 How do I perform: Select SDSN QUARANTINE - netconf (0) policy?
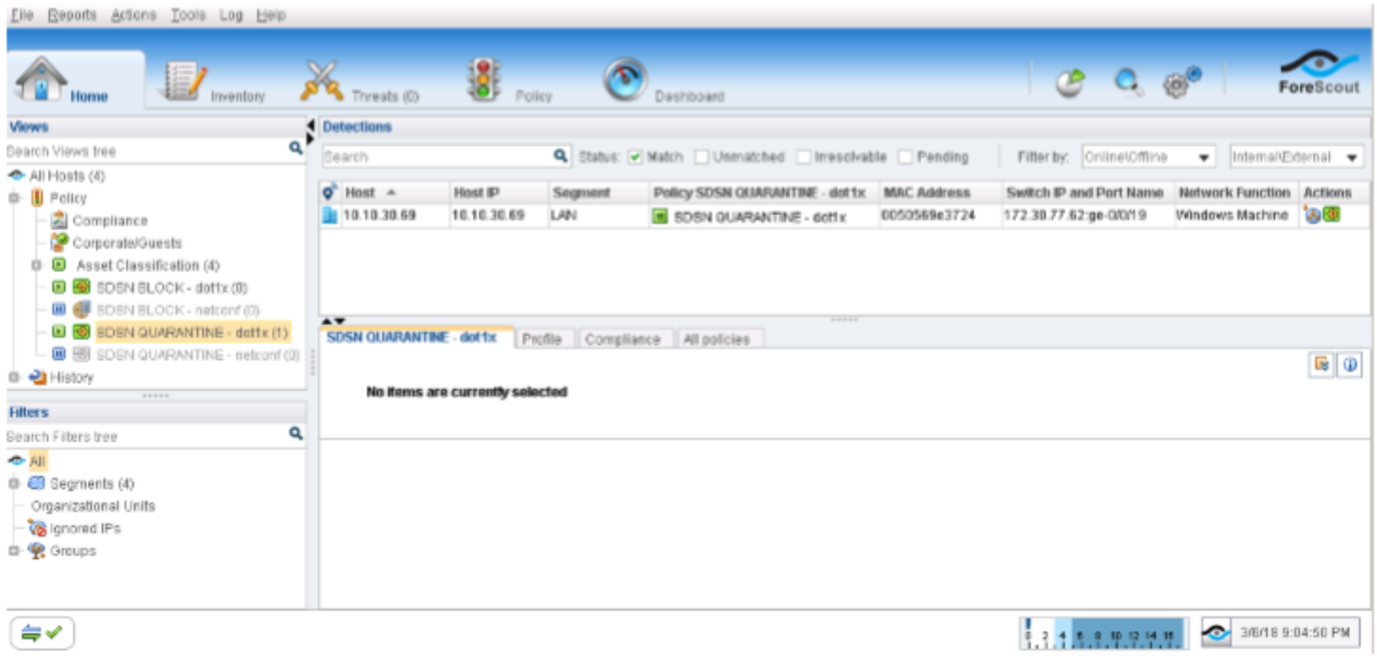(197, 355)
